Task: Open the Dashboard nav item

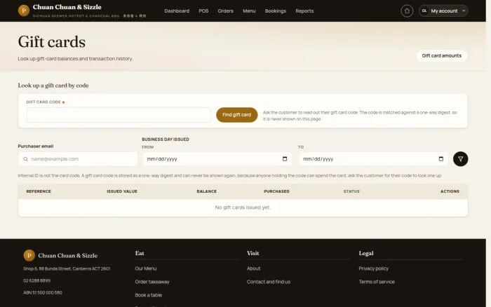Action: coord(177,11)
